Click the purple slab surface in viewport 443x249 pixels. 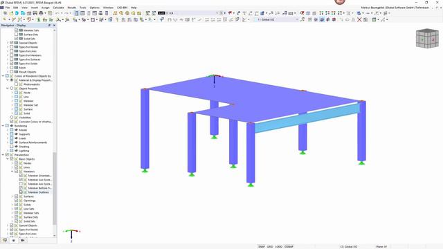tap(254, 99)
